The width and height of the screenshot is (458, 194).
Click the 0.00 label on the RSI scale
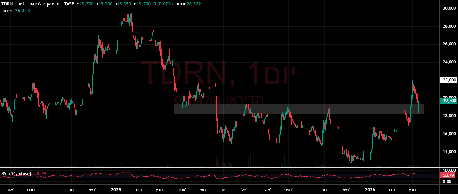click(447, 181)
